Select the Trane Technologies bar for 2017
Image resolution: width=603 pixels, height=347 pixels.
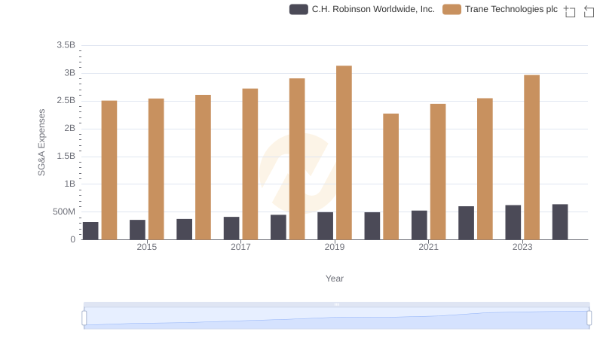pyautogui.click(x=250, y=164)
